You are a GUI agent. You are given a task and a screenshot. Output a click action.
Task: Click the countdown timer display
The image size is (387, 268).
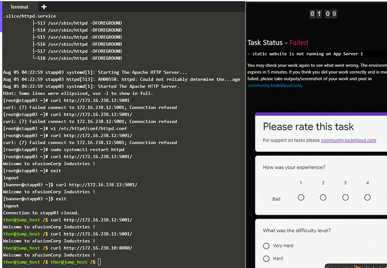point(323,14)
